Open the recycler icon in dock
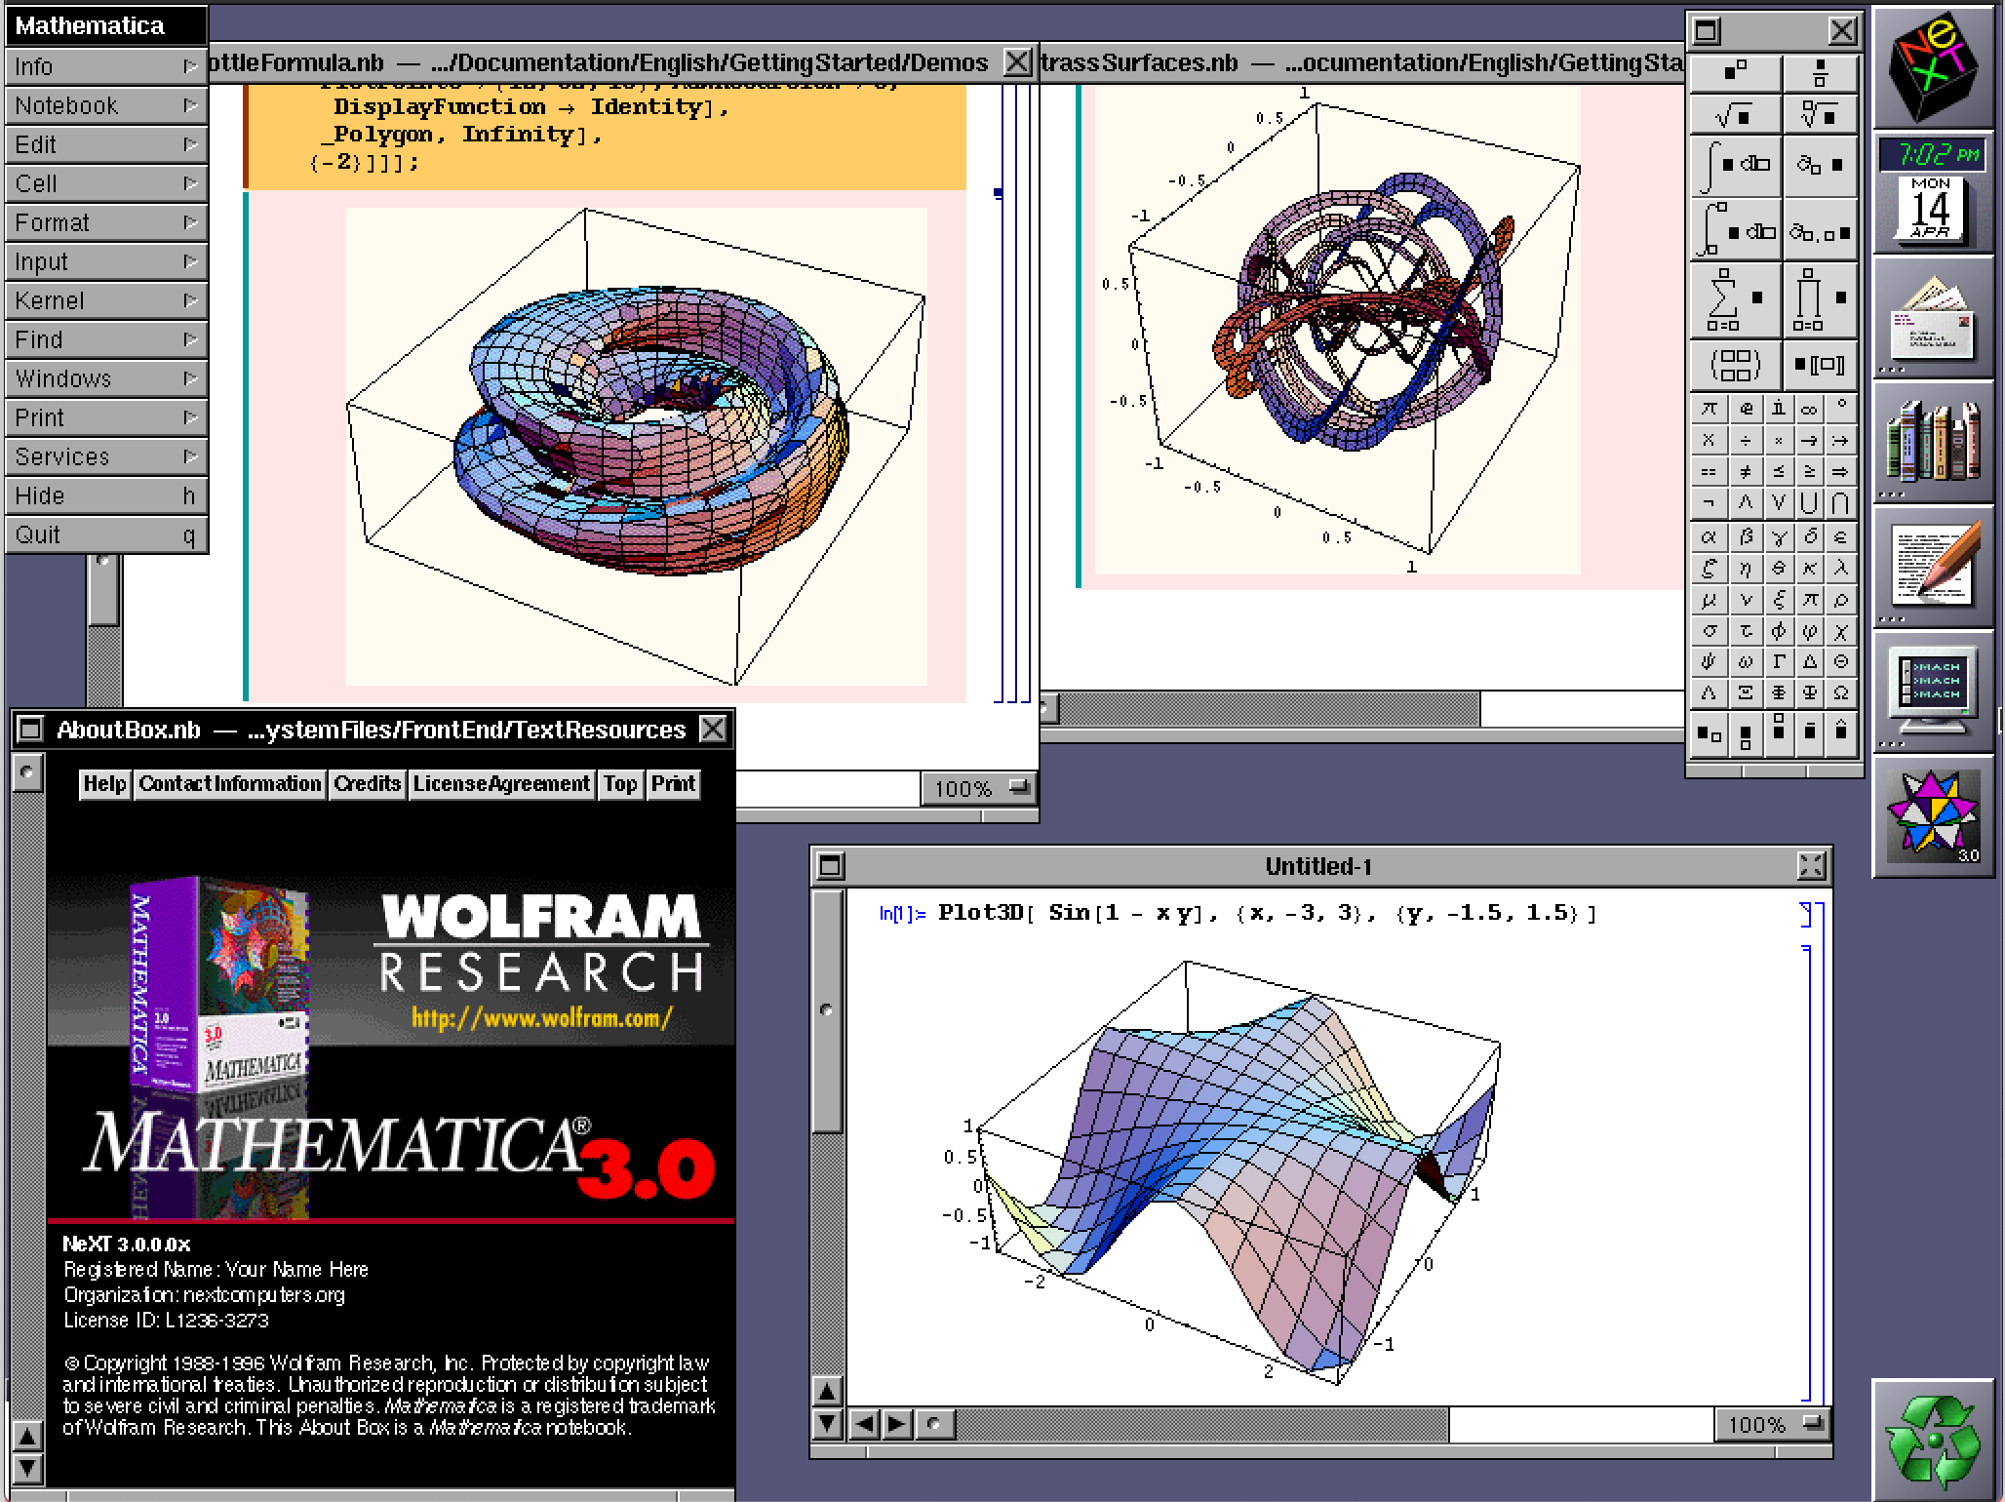 point(1932,1440)
